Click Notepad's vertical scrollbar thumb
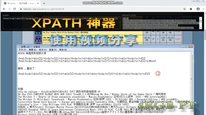 pos(192,79)
